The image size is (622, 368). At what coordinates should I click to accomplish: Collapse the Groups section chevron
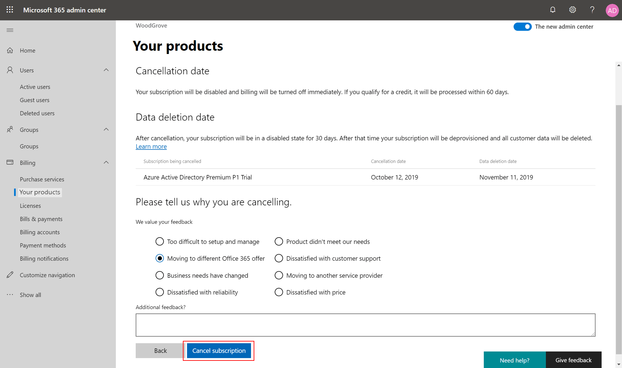pyautogui.click(x=106, y=129)
